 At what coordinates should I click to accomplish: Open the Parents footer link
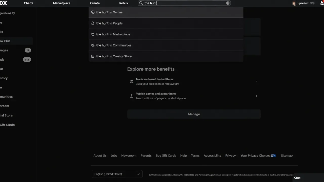pos(146,155)
